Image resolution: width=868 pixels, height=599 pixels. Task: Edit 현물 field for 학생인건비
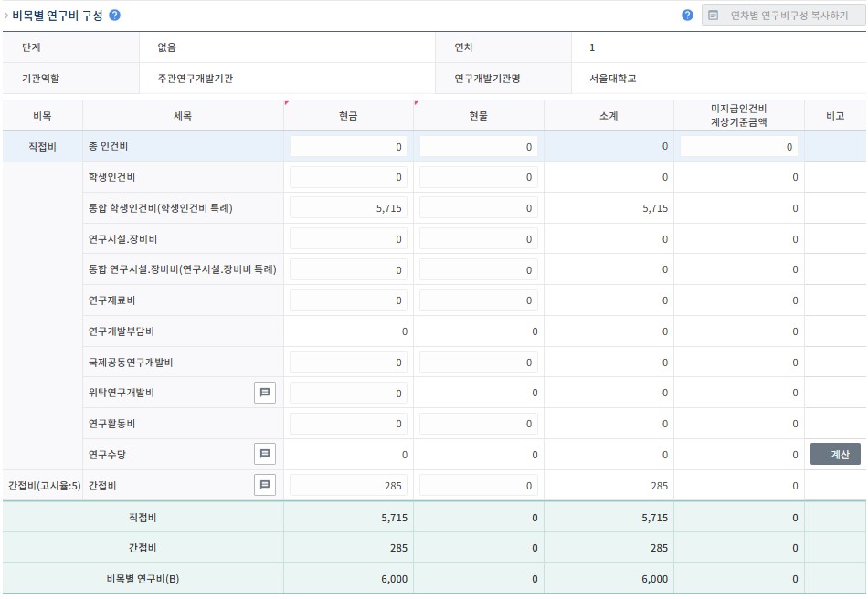tap(478, 177)
